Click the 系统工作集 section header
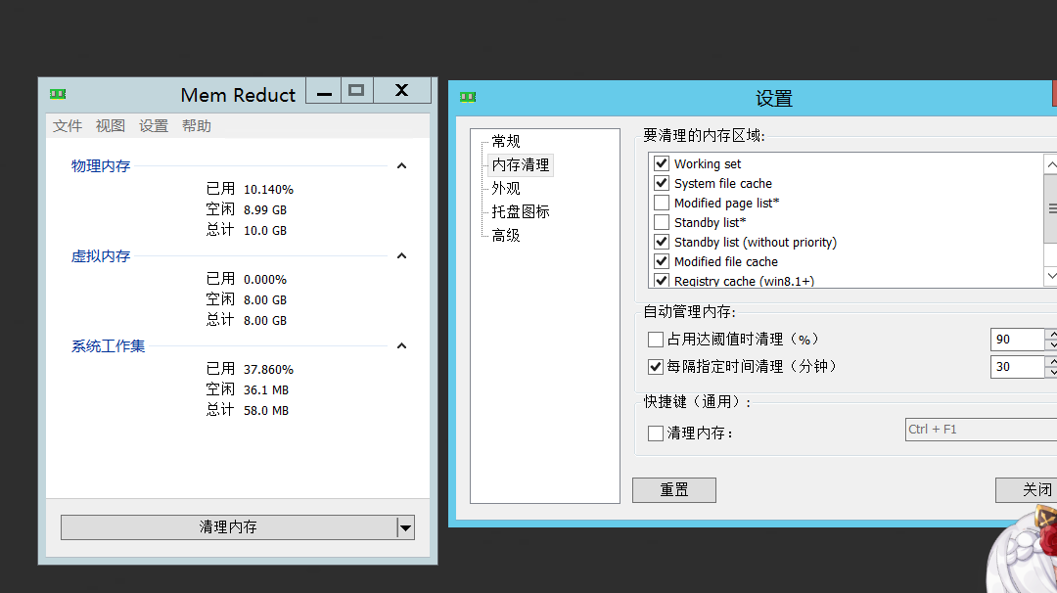Viewport: 1057px width, 593px height. pyautogui.click(x=108, y=346)
